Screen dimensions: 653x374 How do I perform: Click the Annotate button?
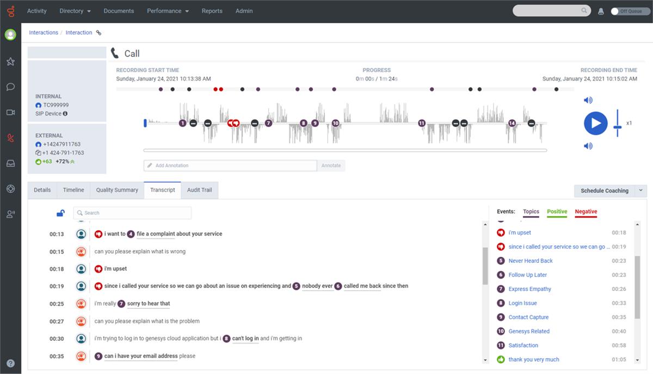click(x=331, y=165)
